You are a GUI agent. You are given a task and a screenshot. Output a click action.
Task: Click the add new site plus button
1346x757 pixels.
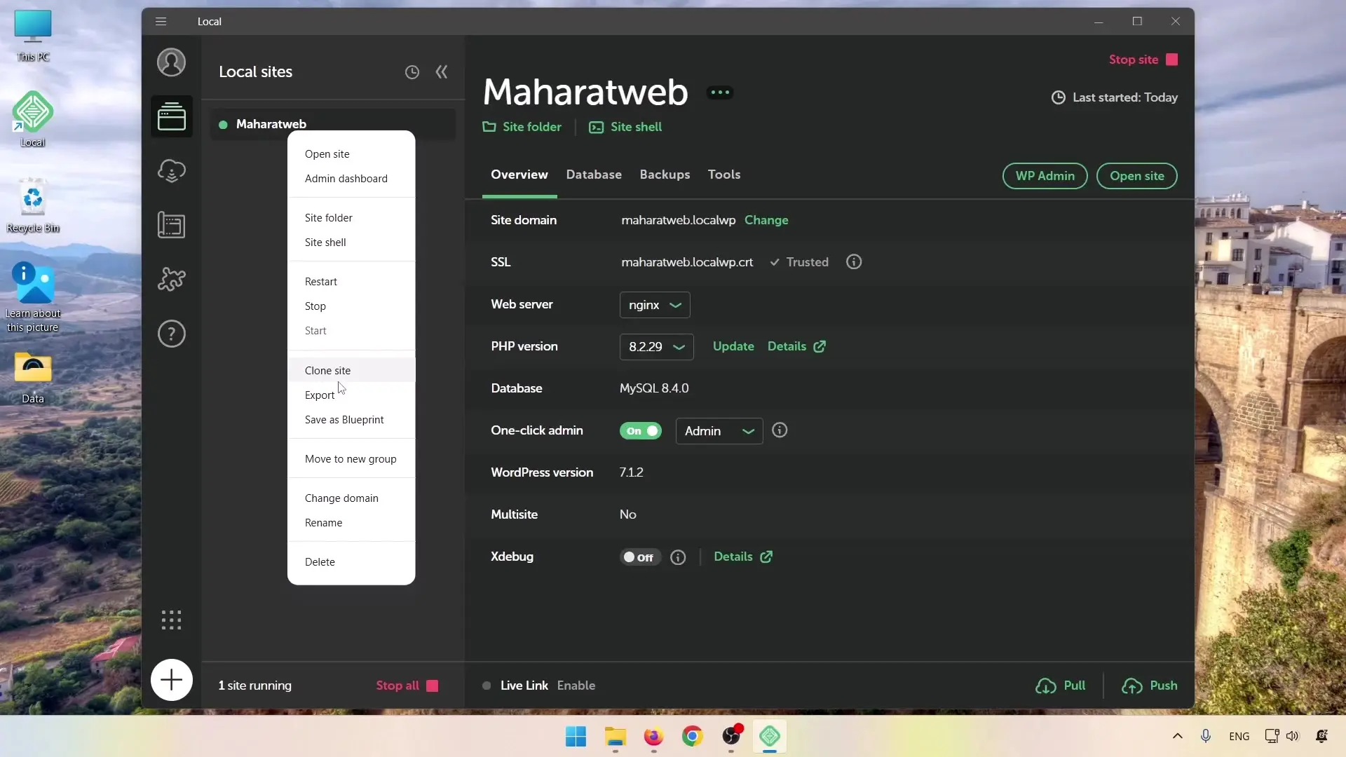click(x=171, y=680)
